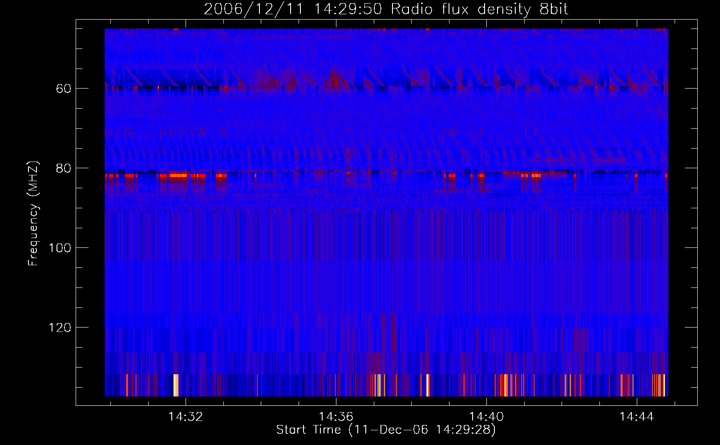Click the 14:36 time tick label
The width and height of the screenshot is (720, 445).
(x=336, y=417)
